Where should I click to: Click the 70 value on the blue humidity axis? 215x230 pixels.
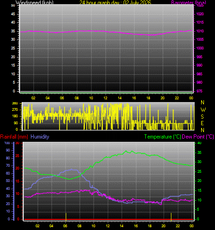point(8,166)
